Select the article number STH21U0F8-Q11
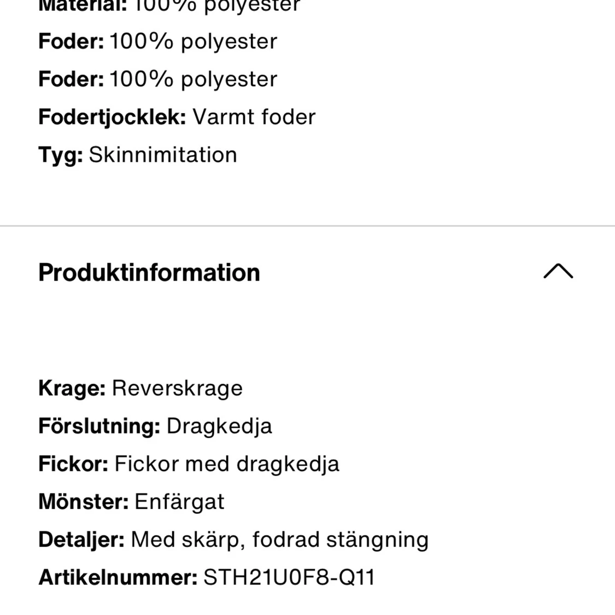Image resolution: width=615 pixels, height=615 pixels. click(x=289, y=577)
